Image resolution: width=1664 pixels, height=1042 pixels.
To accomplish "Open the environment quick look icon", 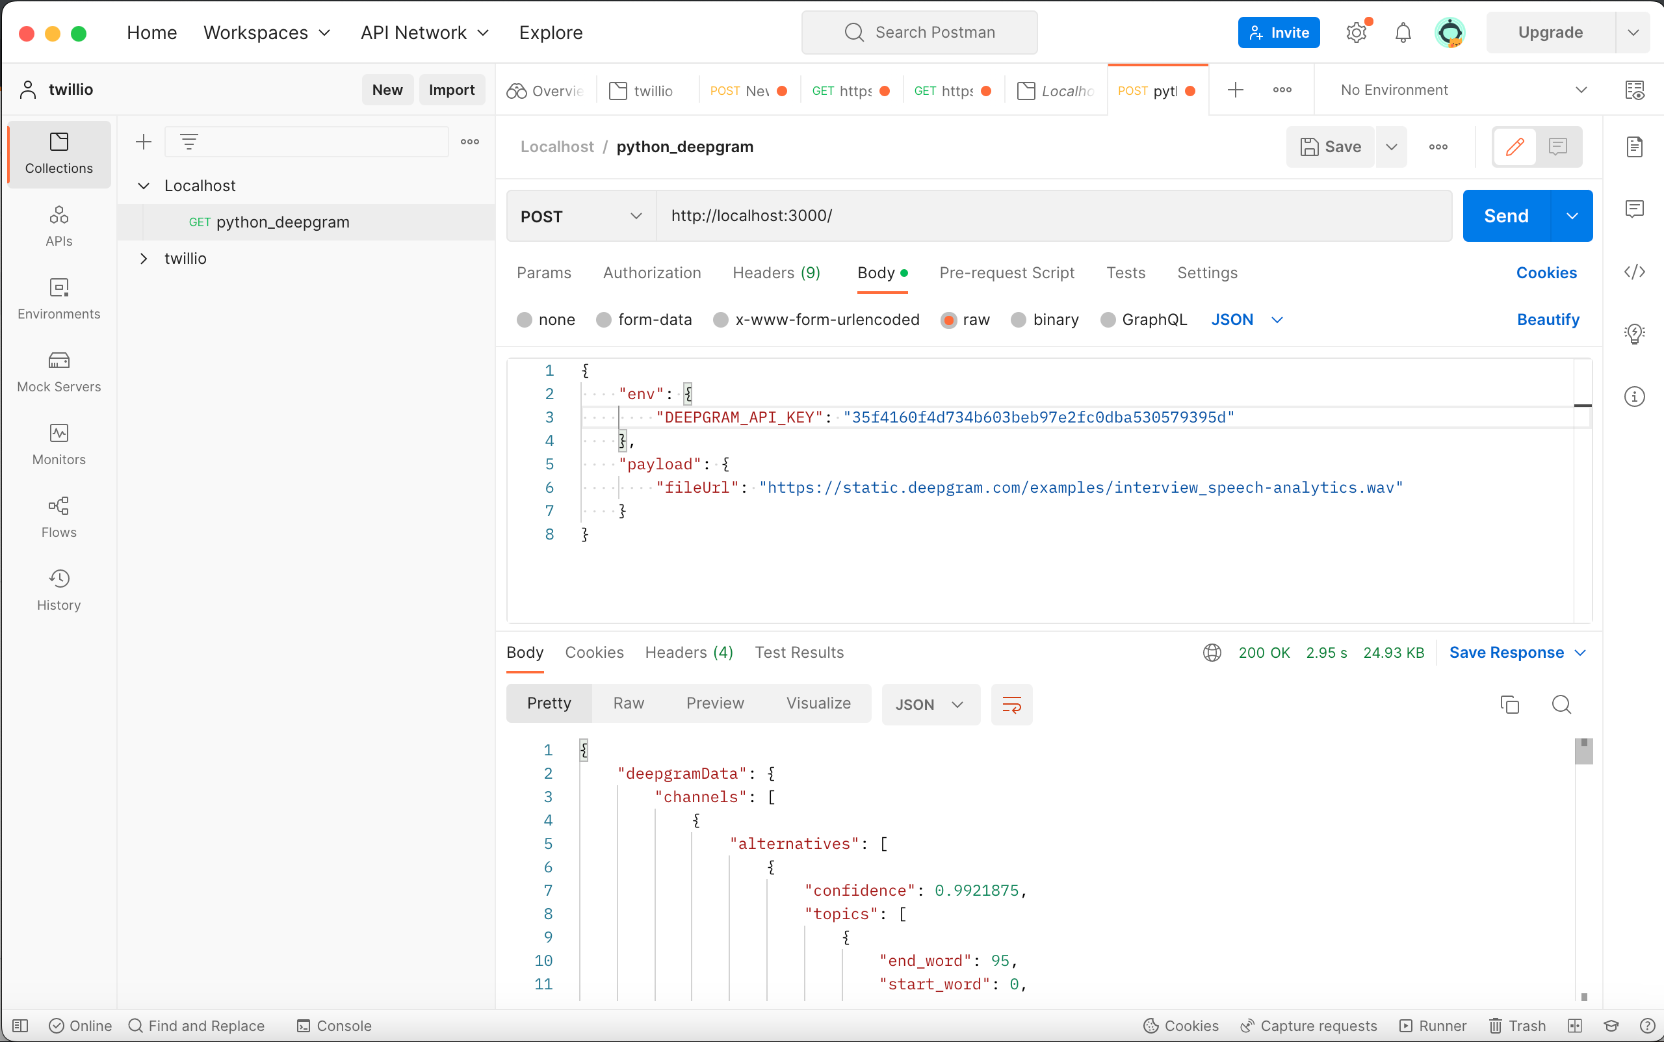I will pos(1633,90).
